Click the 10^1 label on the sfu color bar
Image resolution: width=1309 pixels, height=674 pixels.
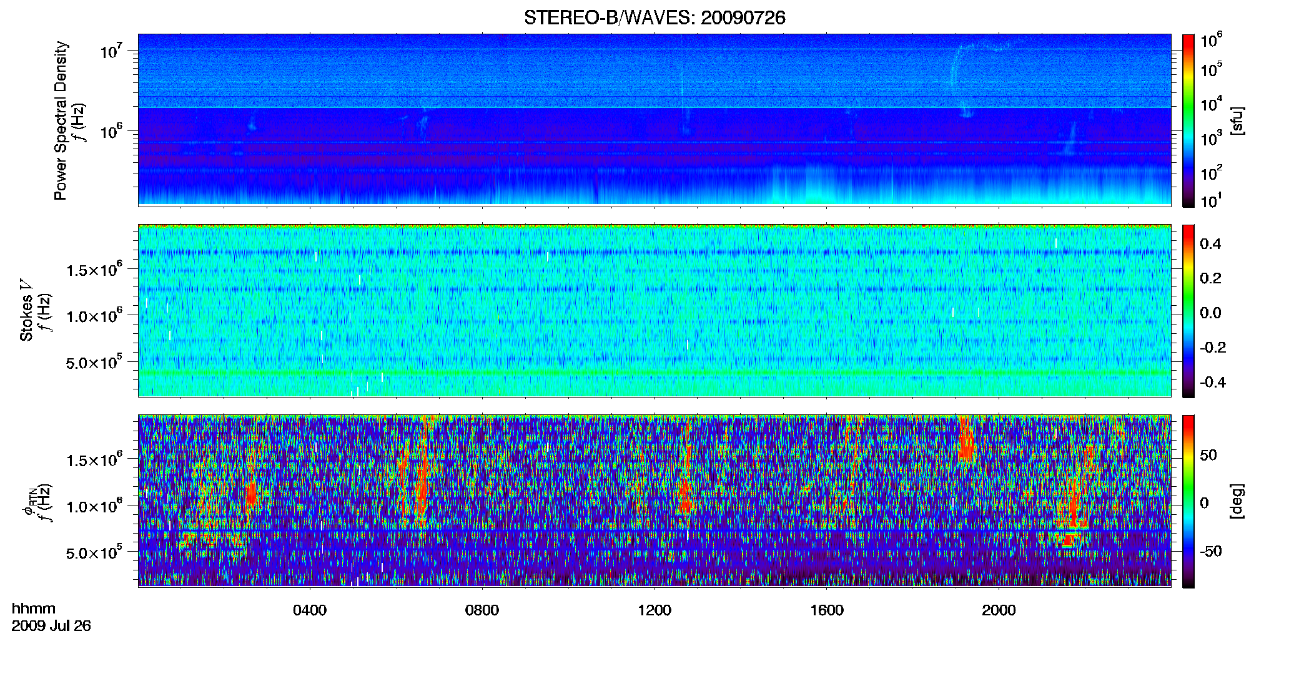pos(1211,201)
